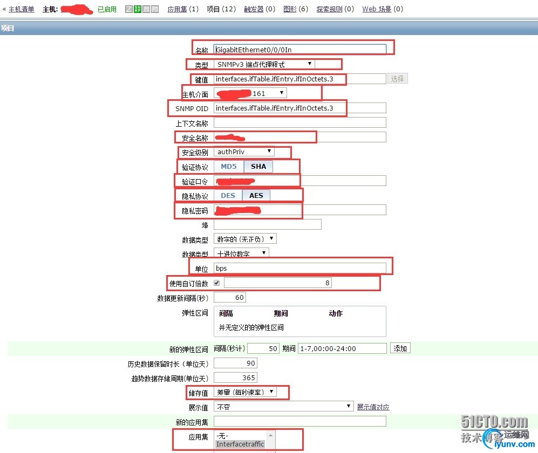Open the 图形 (6) tab

tap(296, 9)
